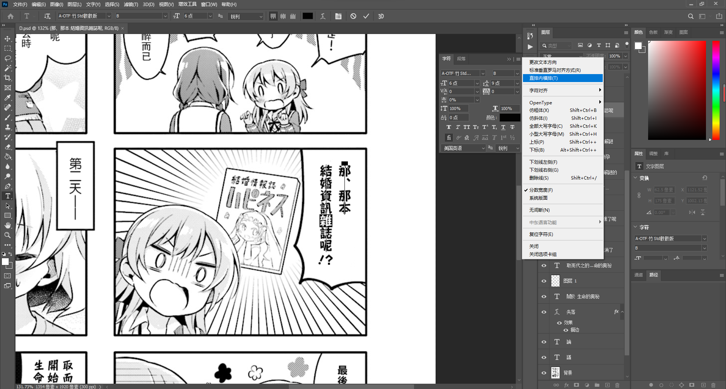Hide the 背景 layer
This screenshot has height=389, width=726.
click(544, 373)
